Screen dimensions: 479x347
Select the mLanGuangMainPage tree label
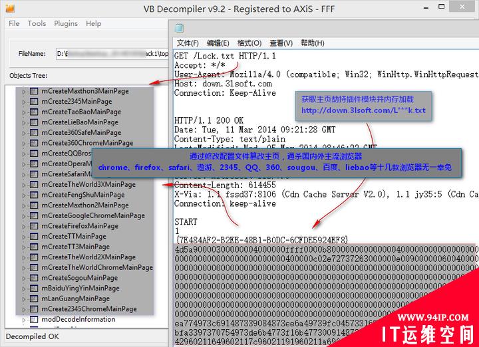click(x=75, y=298)
